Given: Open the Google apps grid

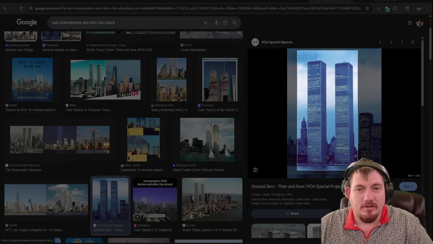Looking at the screenshot, I should click(410, 23).
